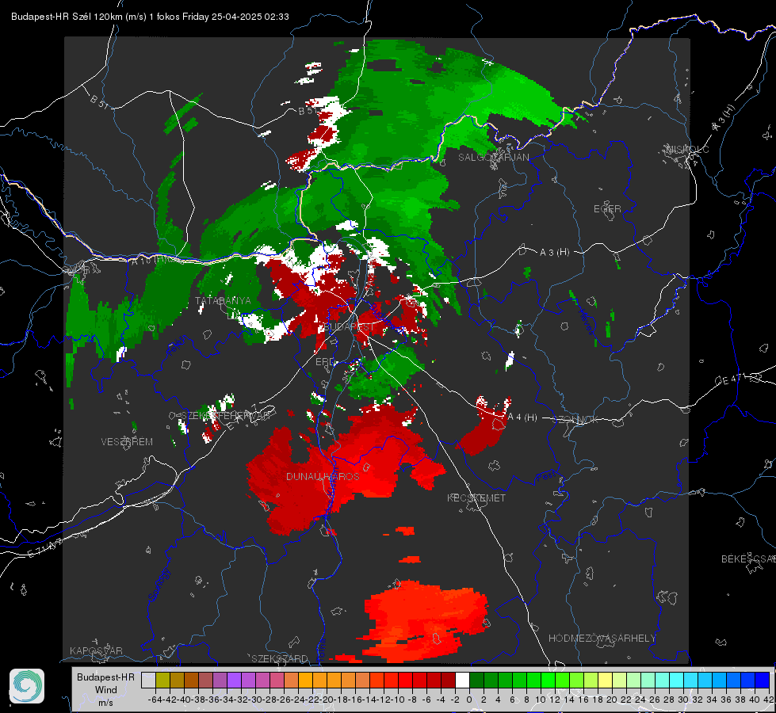Click the BUDAPEST city label
Viewport: 776px width, 713px height.
click(x=350, y=327)
